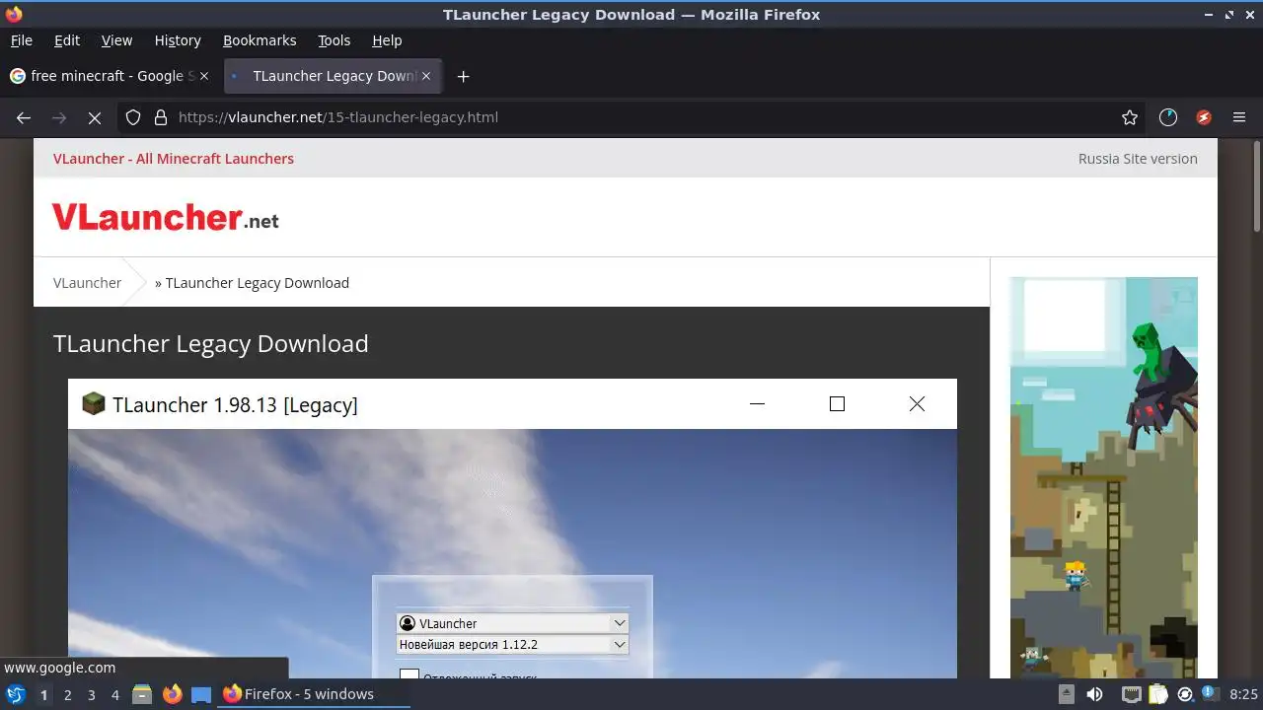Switch to workspace 3

click(91, 694)
